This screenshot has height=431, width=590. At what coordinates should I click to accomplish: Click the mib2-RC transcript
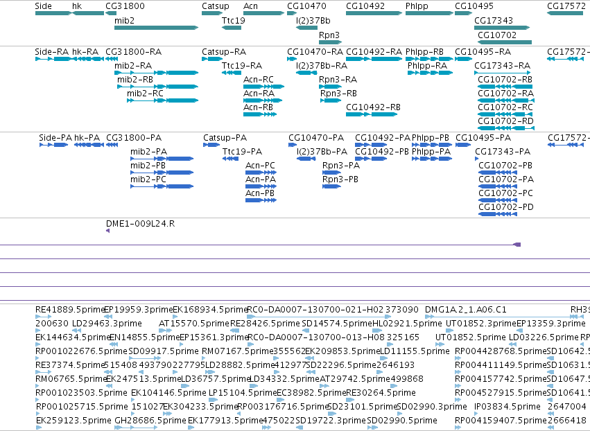click(x=162, y=100)
